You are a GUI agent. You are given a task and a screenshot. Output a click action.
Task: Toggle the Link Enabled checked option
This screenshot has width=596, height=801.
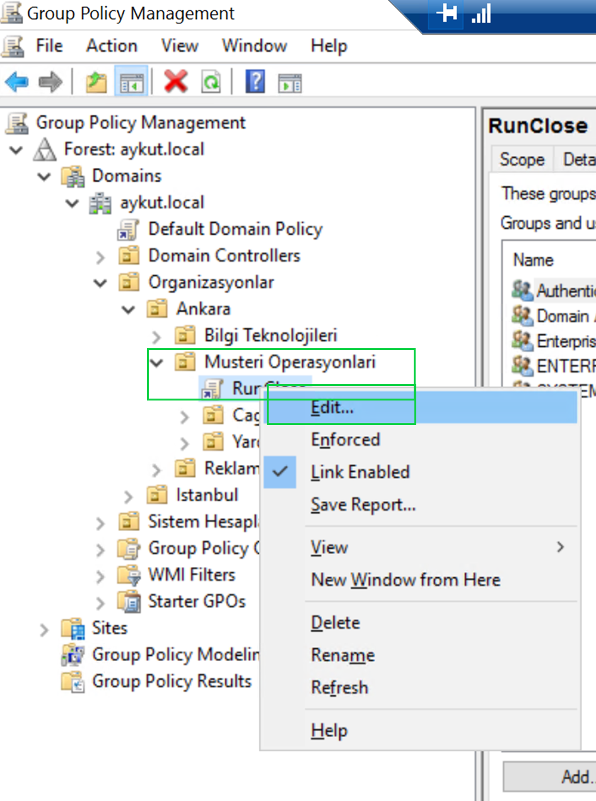click(x=360, y=472)
